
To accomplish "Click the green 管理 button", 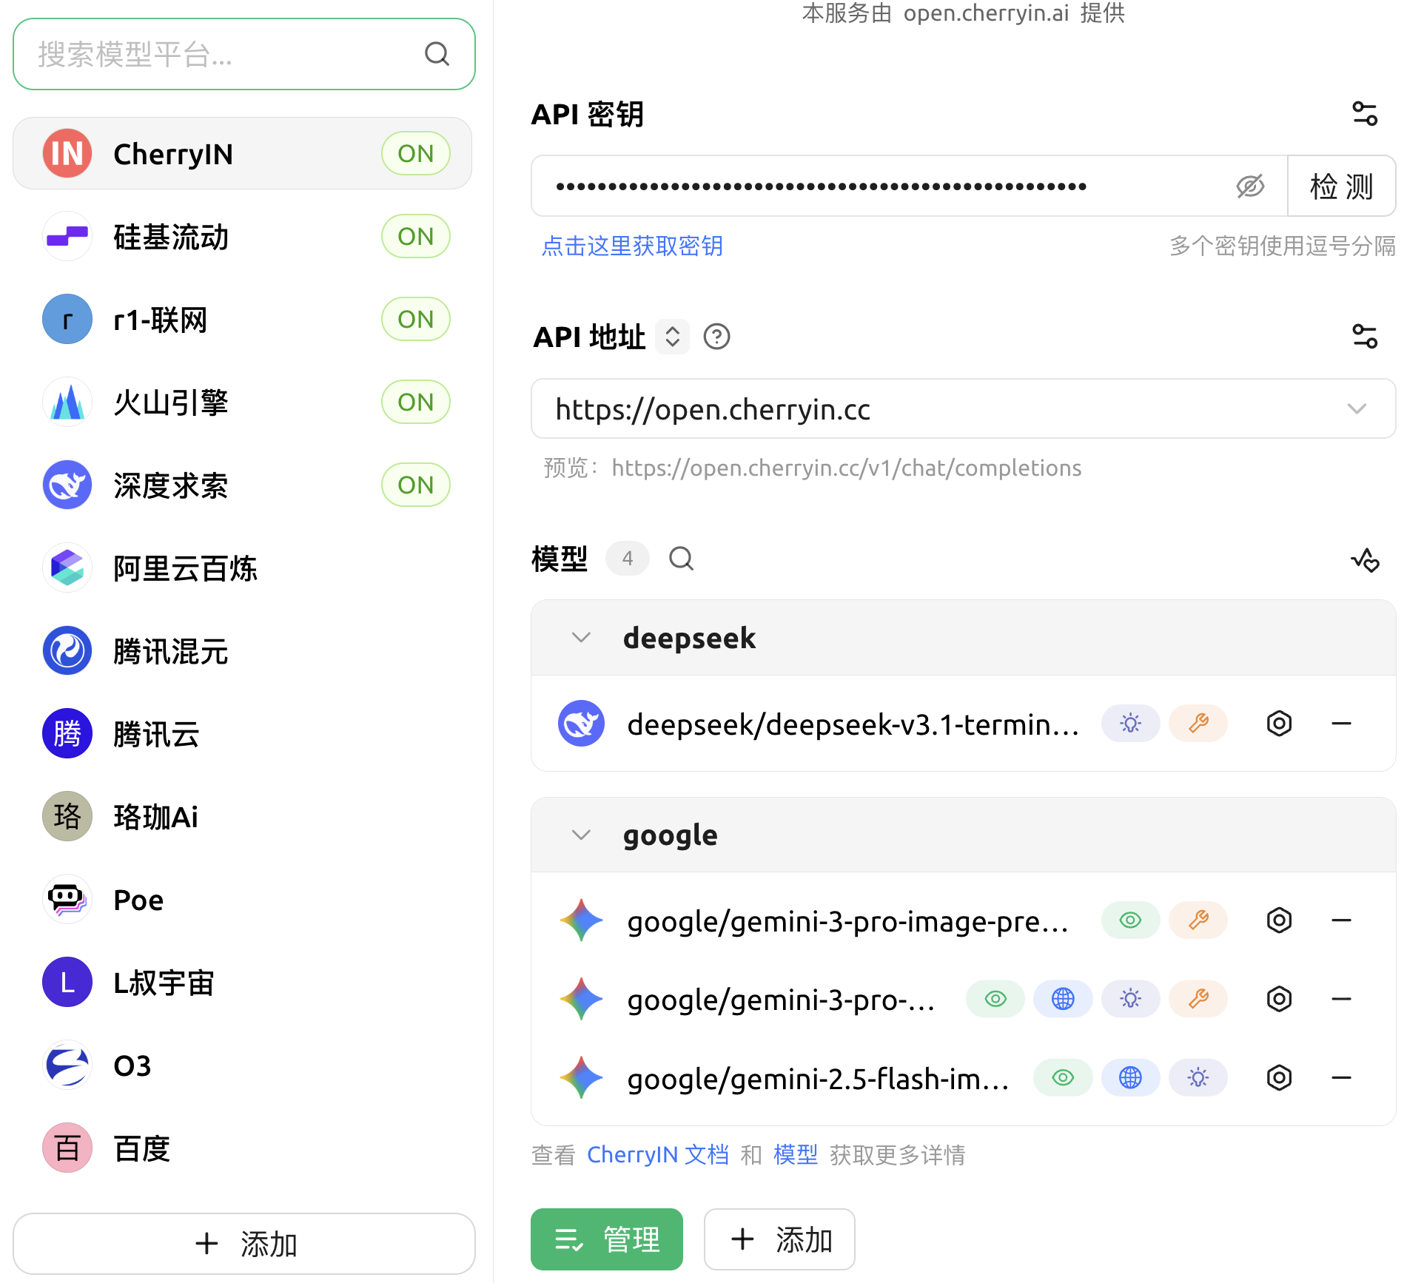I will pyautogui.click(x=607, y=1239).
